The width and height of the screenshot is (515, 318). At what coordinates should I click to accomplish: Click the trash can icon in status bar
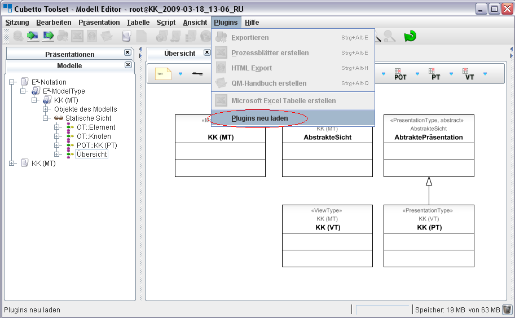point(507,310)
